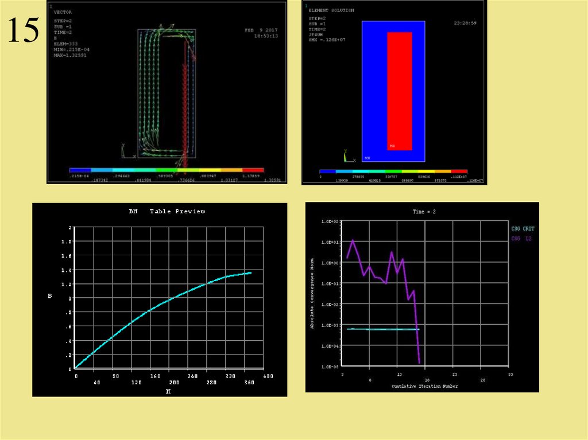This screenshot has width=588, height=440.
Task: Click the BH Table Preview title
Action: click(x=167, y=212)
